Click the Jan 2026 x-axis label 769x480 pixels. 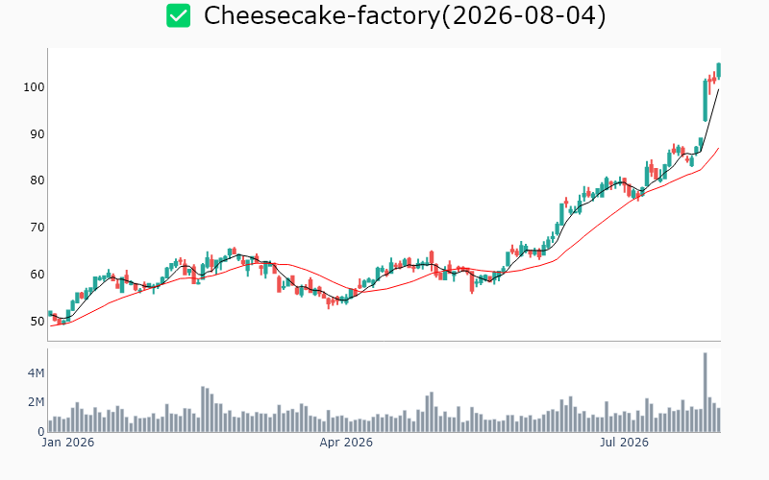click(67, 443)
